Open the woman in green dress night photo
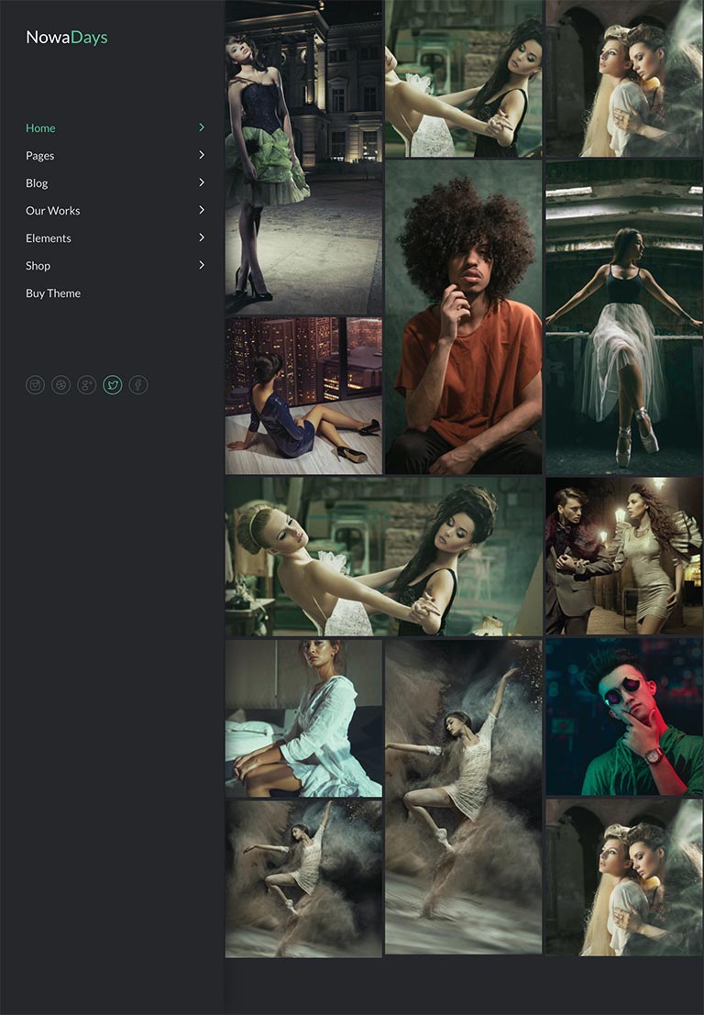The height and width of the screenshot is (1015, 704). click(x=303, y=157)
